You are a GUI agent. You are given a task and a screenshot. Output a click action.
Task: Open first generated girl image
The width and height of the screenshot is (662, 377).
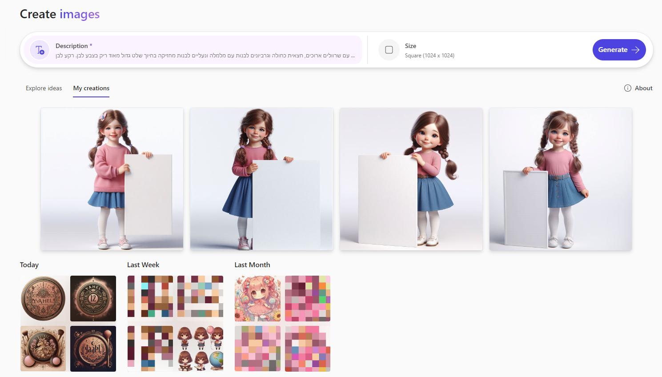112,179
